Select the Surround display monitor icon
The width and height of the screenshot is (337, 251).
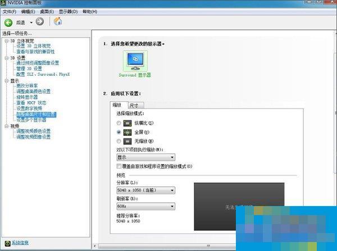[135, 61]
